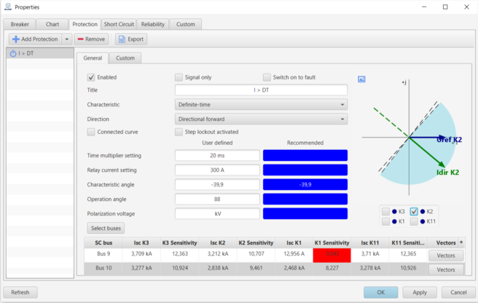Switch to the Chart tab

[52, 24]
